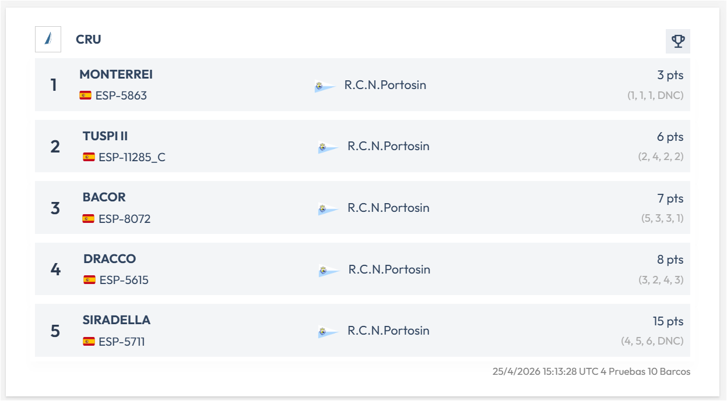The height and width of the screenshot is (401, 727).
Task: Click the SIRADELLA boat name
Action: click(117, 320)
